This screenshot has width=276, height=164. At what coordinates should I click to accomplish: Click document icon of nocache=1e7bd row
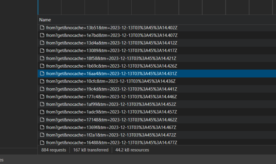click(42, 35)
